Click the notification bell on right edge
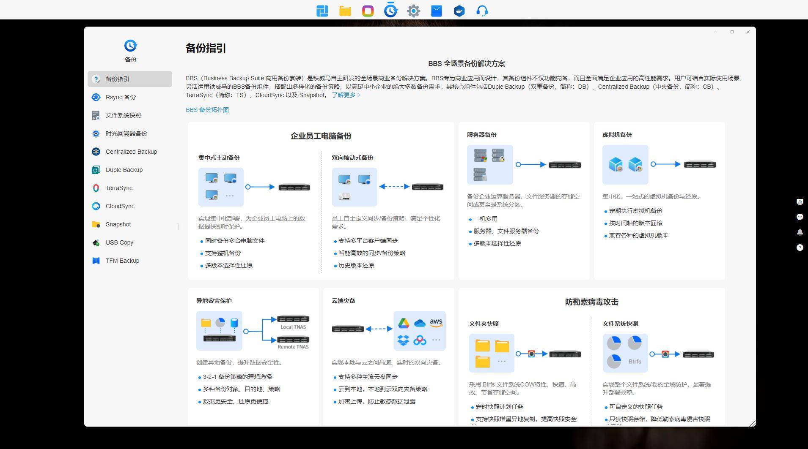Viewport: 808px width, 449px height. (800, 232)
